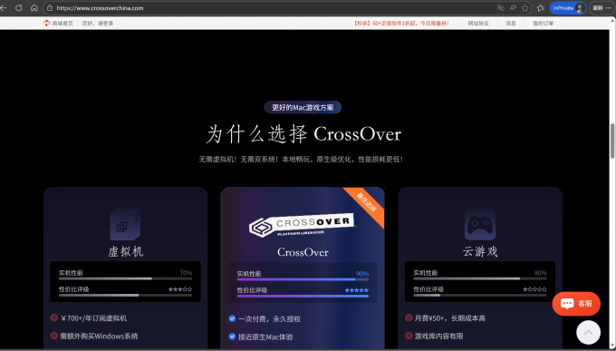The width and height of the screenshot is (616, 351).
Task: Click the 云游戏 card title
Action: 480,251
